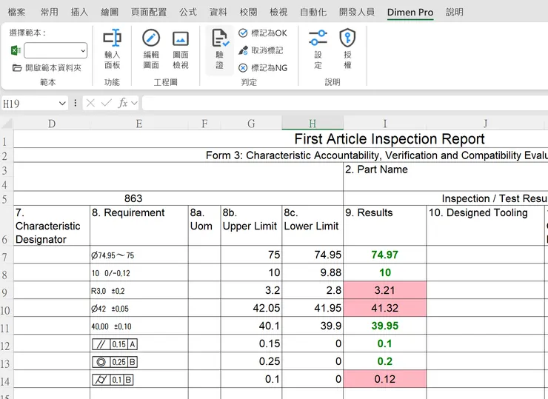Select the pink result cell 41.32

[x=384, y=308]
